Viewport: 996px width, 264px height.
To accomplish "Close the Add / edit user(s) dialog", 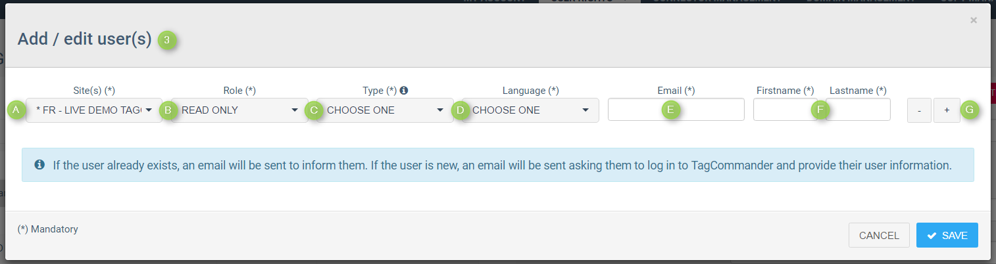I will [x=974, y=20].
